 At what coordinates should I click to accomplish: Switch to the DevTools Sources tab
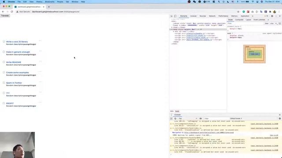(x=203, y=16)
